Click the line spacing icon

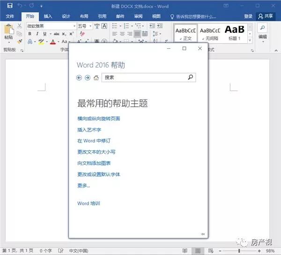pyautogui.click(x=155, y=34)
